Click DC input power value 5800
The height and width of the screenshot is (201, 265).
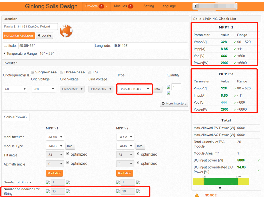[241, 160]
